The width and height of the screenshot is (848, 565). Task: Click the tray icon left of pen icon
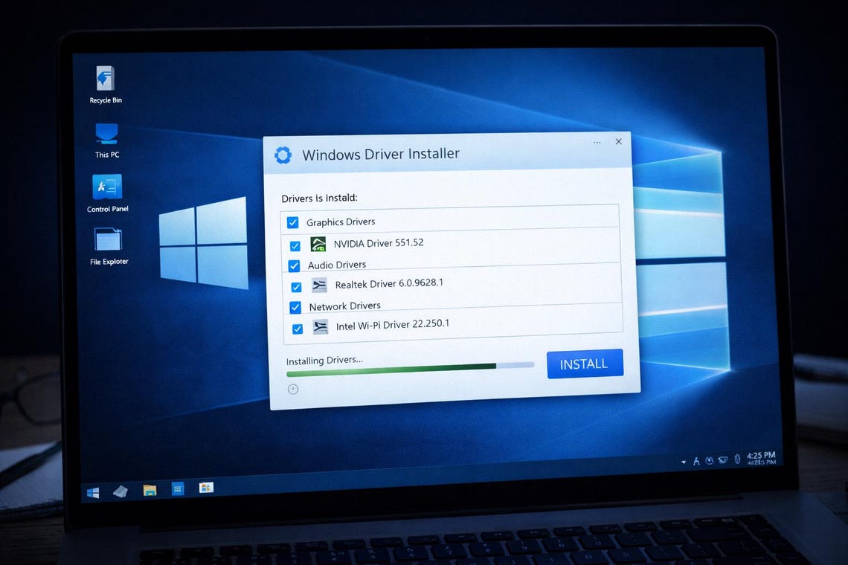click(723, 460)
